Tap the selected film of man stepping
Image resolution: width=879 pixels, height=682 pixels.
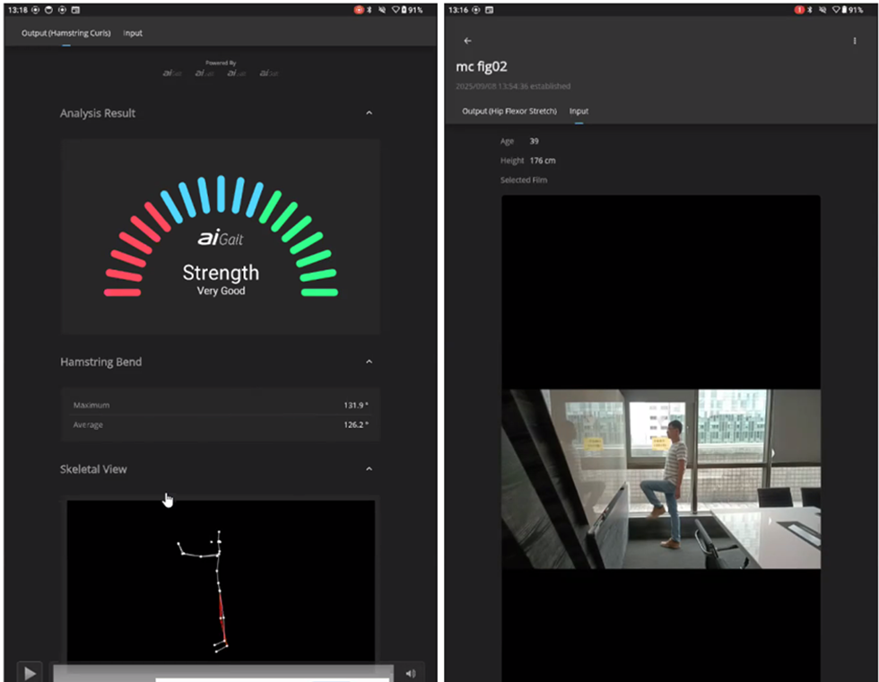(x=660, y=478)
